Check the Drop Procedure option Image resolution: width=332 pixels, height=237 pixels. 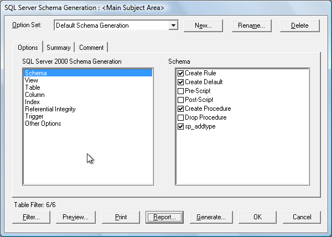pyautogui.click(x=180, y=117)
